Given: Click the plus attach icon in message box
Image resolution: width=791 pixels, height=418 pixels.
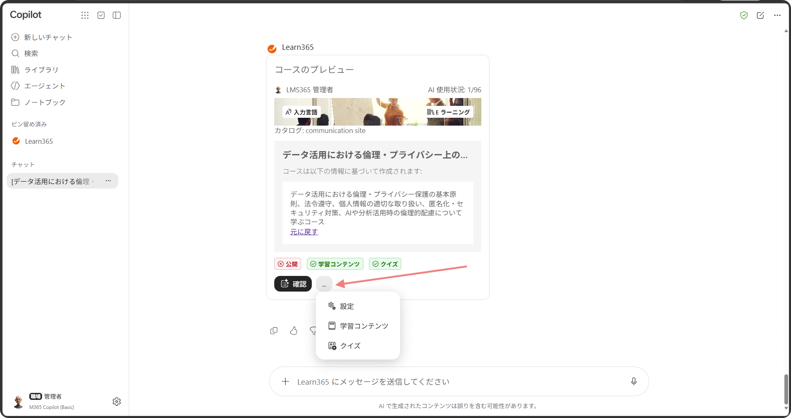Looking at the screenshot, I should tap(285, 382).
